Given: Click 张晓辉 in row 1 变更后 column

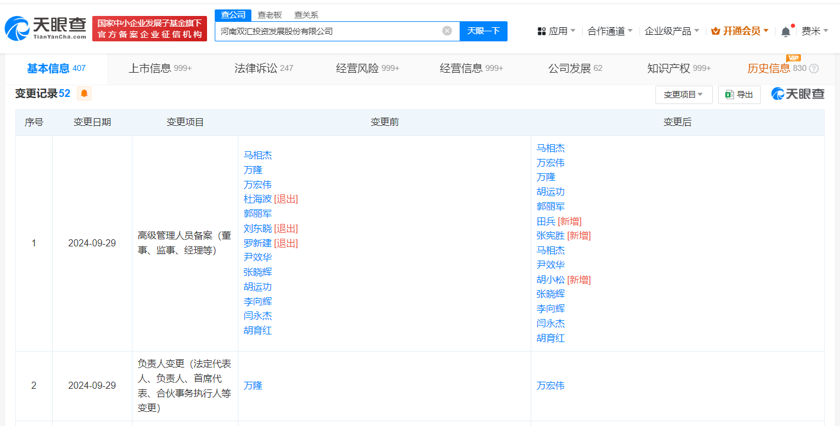Looking at the screenshot, I should point(551,294).
